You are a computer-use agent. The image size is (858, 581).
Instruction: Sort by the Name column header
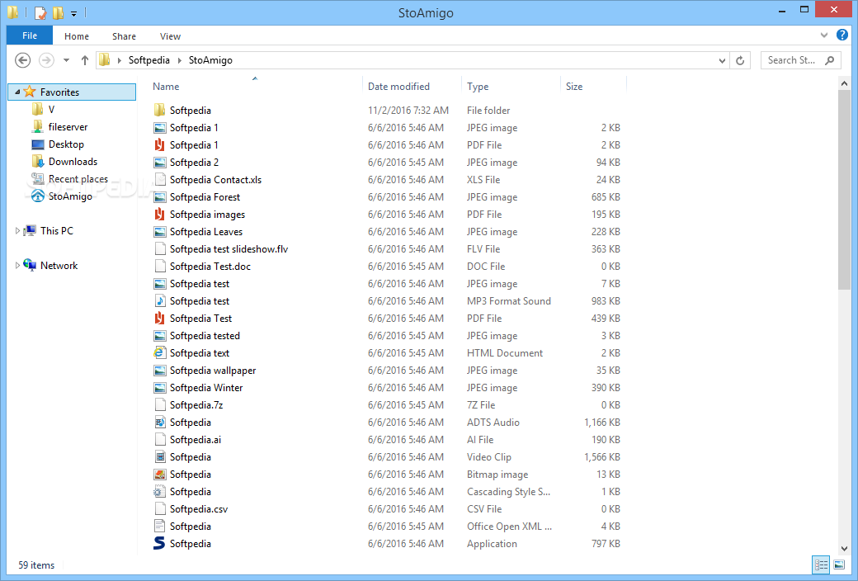pos(166,87)
